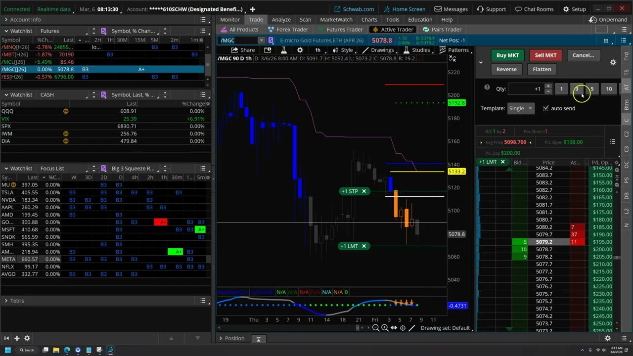This screenshot has width=633, height=356.
Task: Open chart settings gear in chart toolbar
Action: coord(300,50)
